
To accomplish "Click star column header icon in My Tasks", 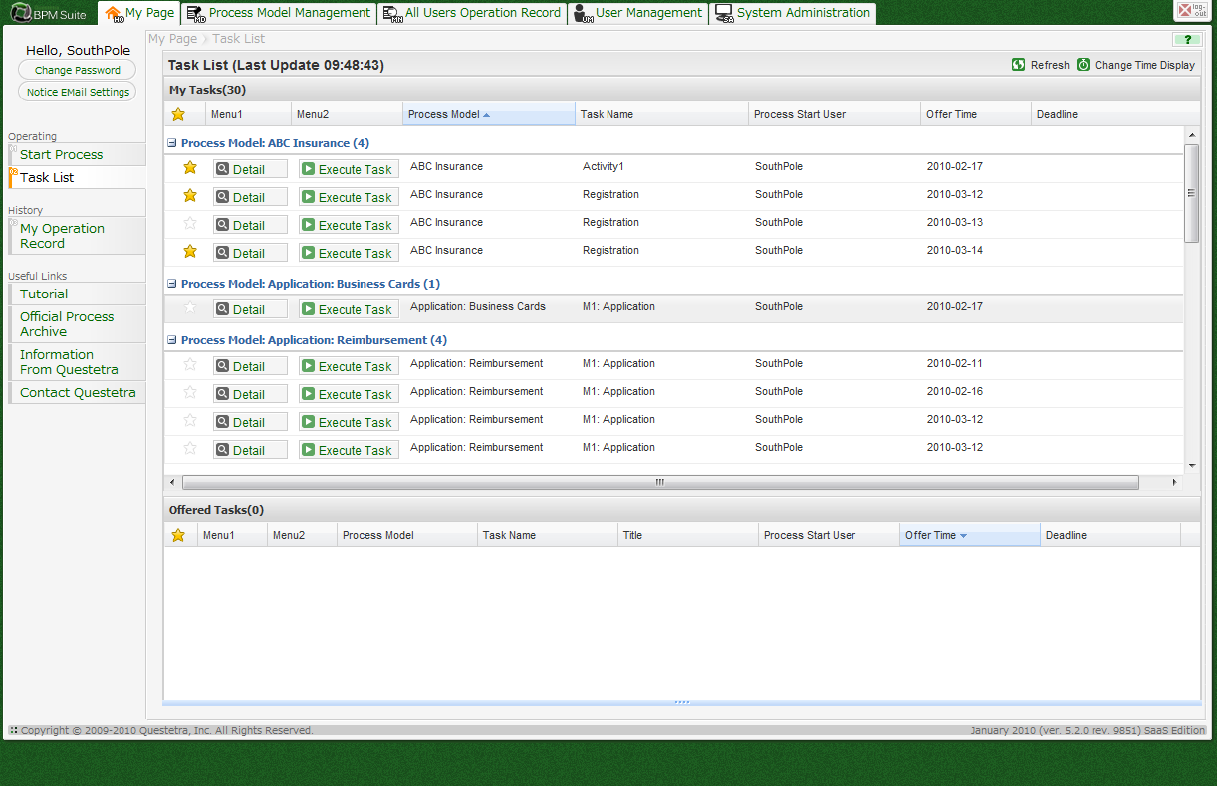I will click(178, 114).
